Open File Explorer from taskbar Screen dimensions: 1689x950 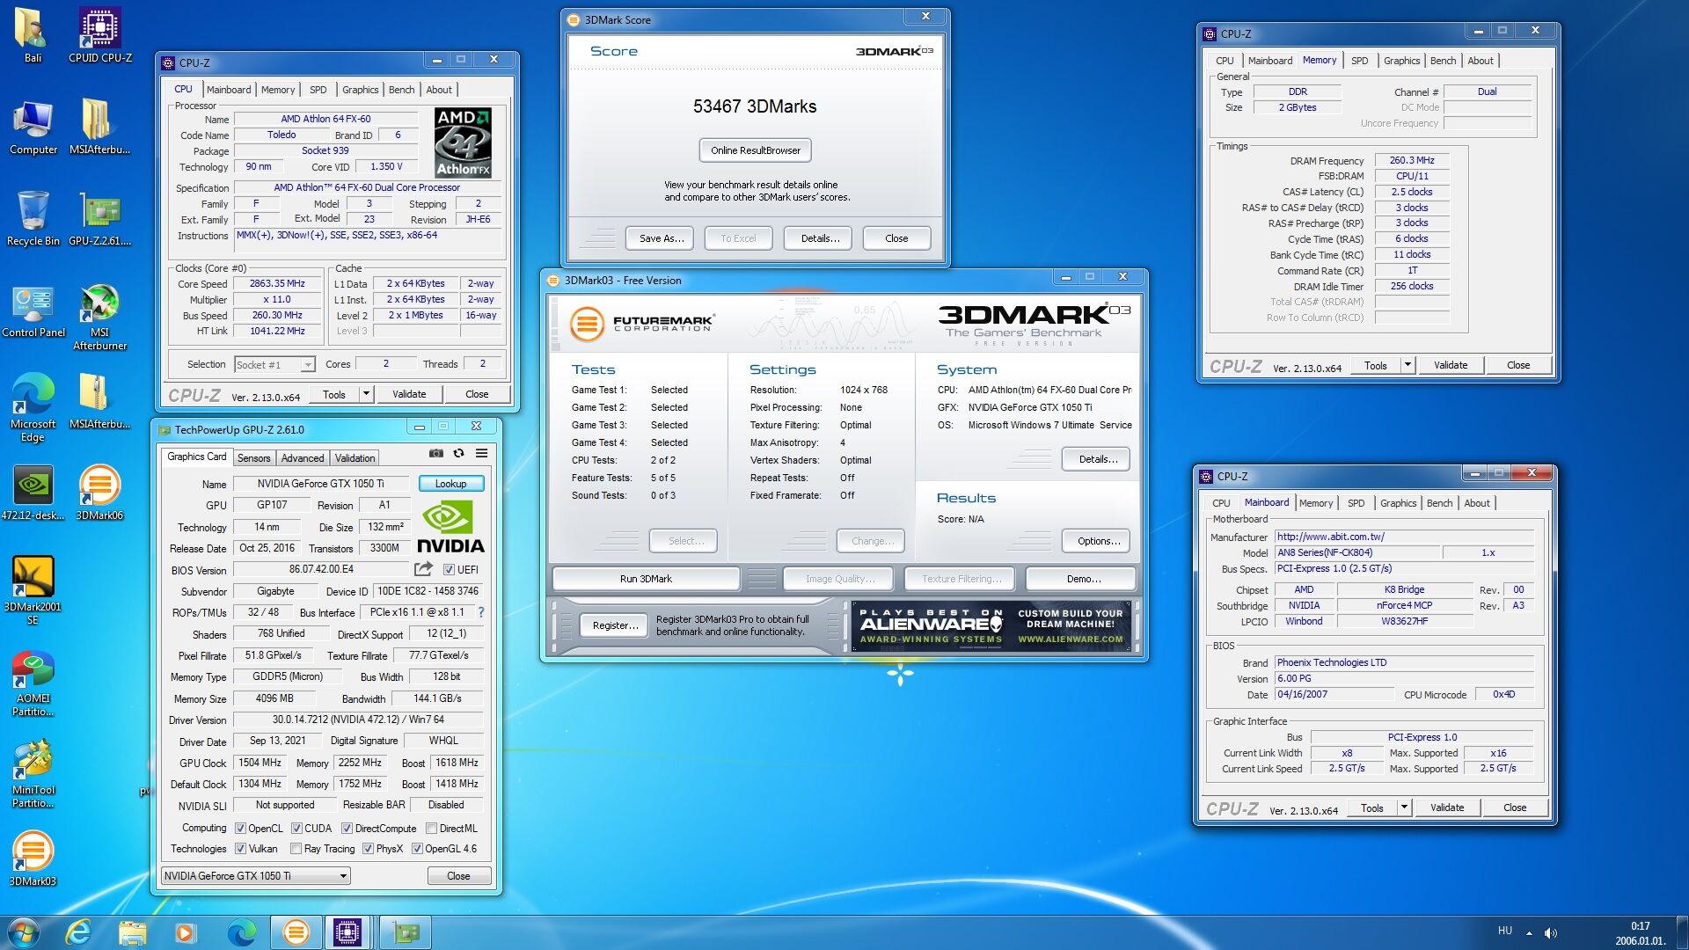[132, 932]
